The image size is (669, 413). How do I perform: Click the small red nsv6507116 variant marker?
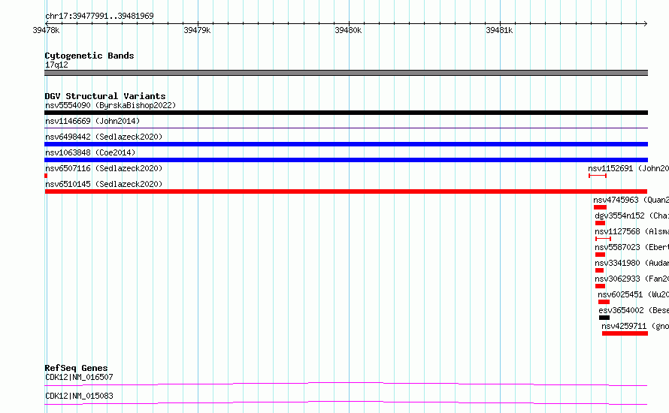click(x=46, y=176)
